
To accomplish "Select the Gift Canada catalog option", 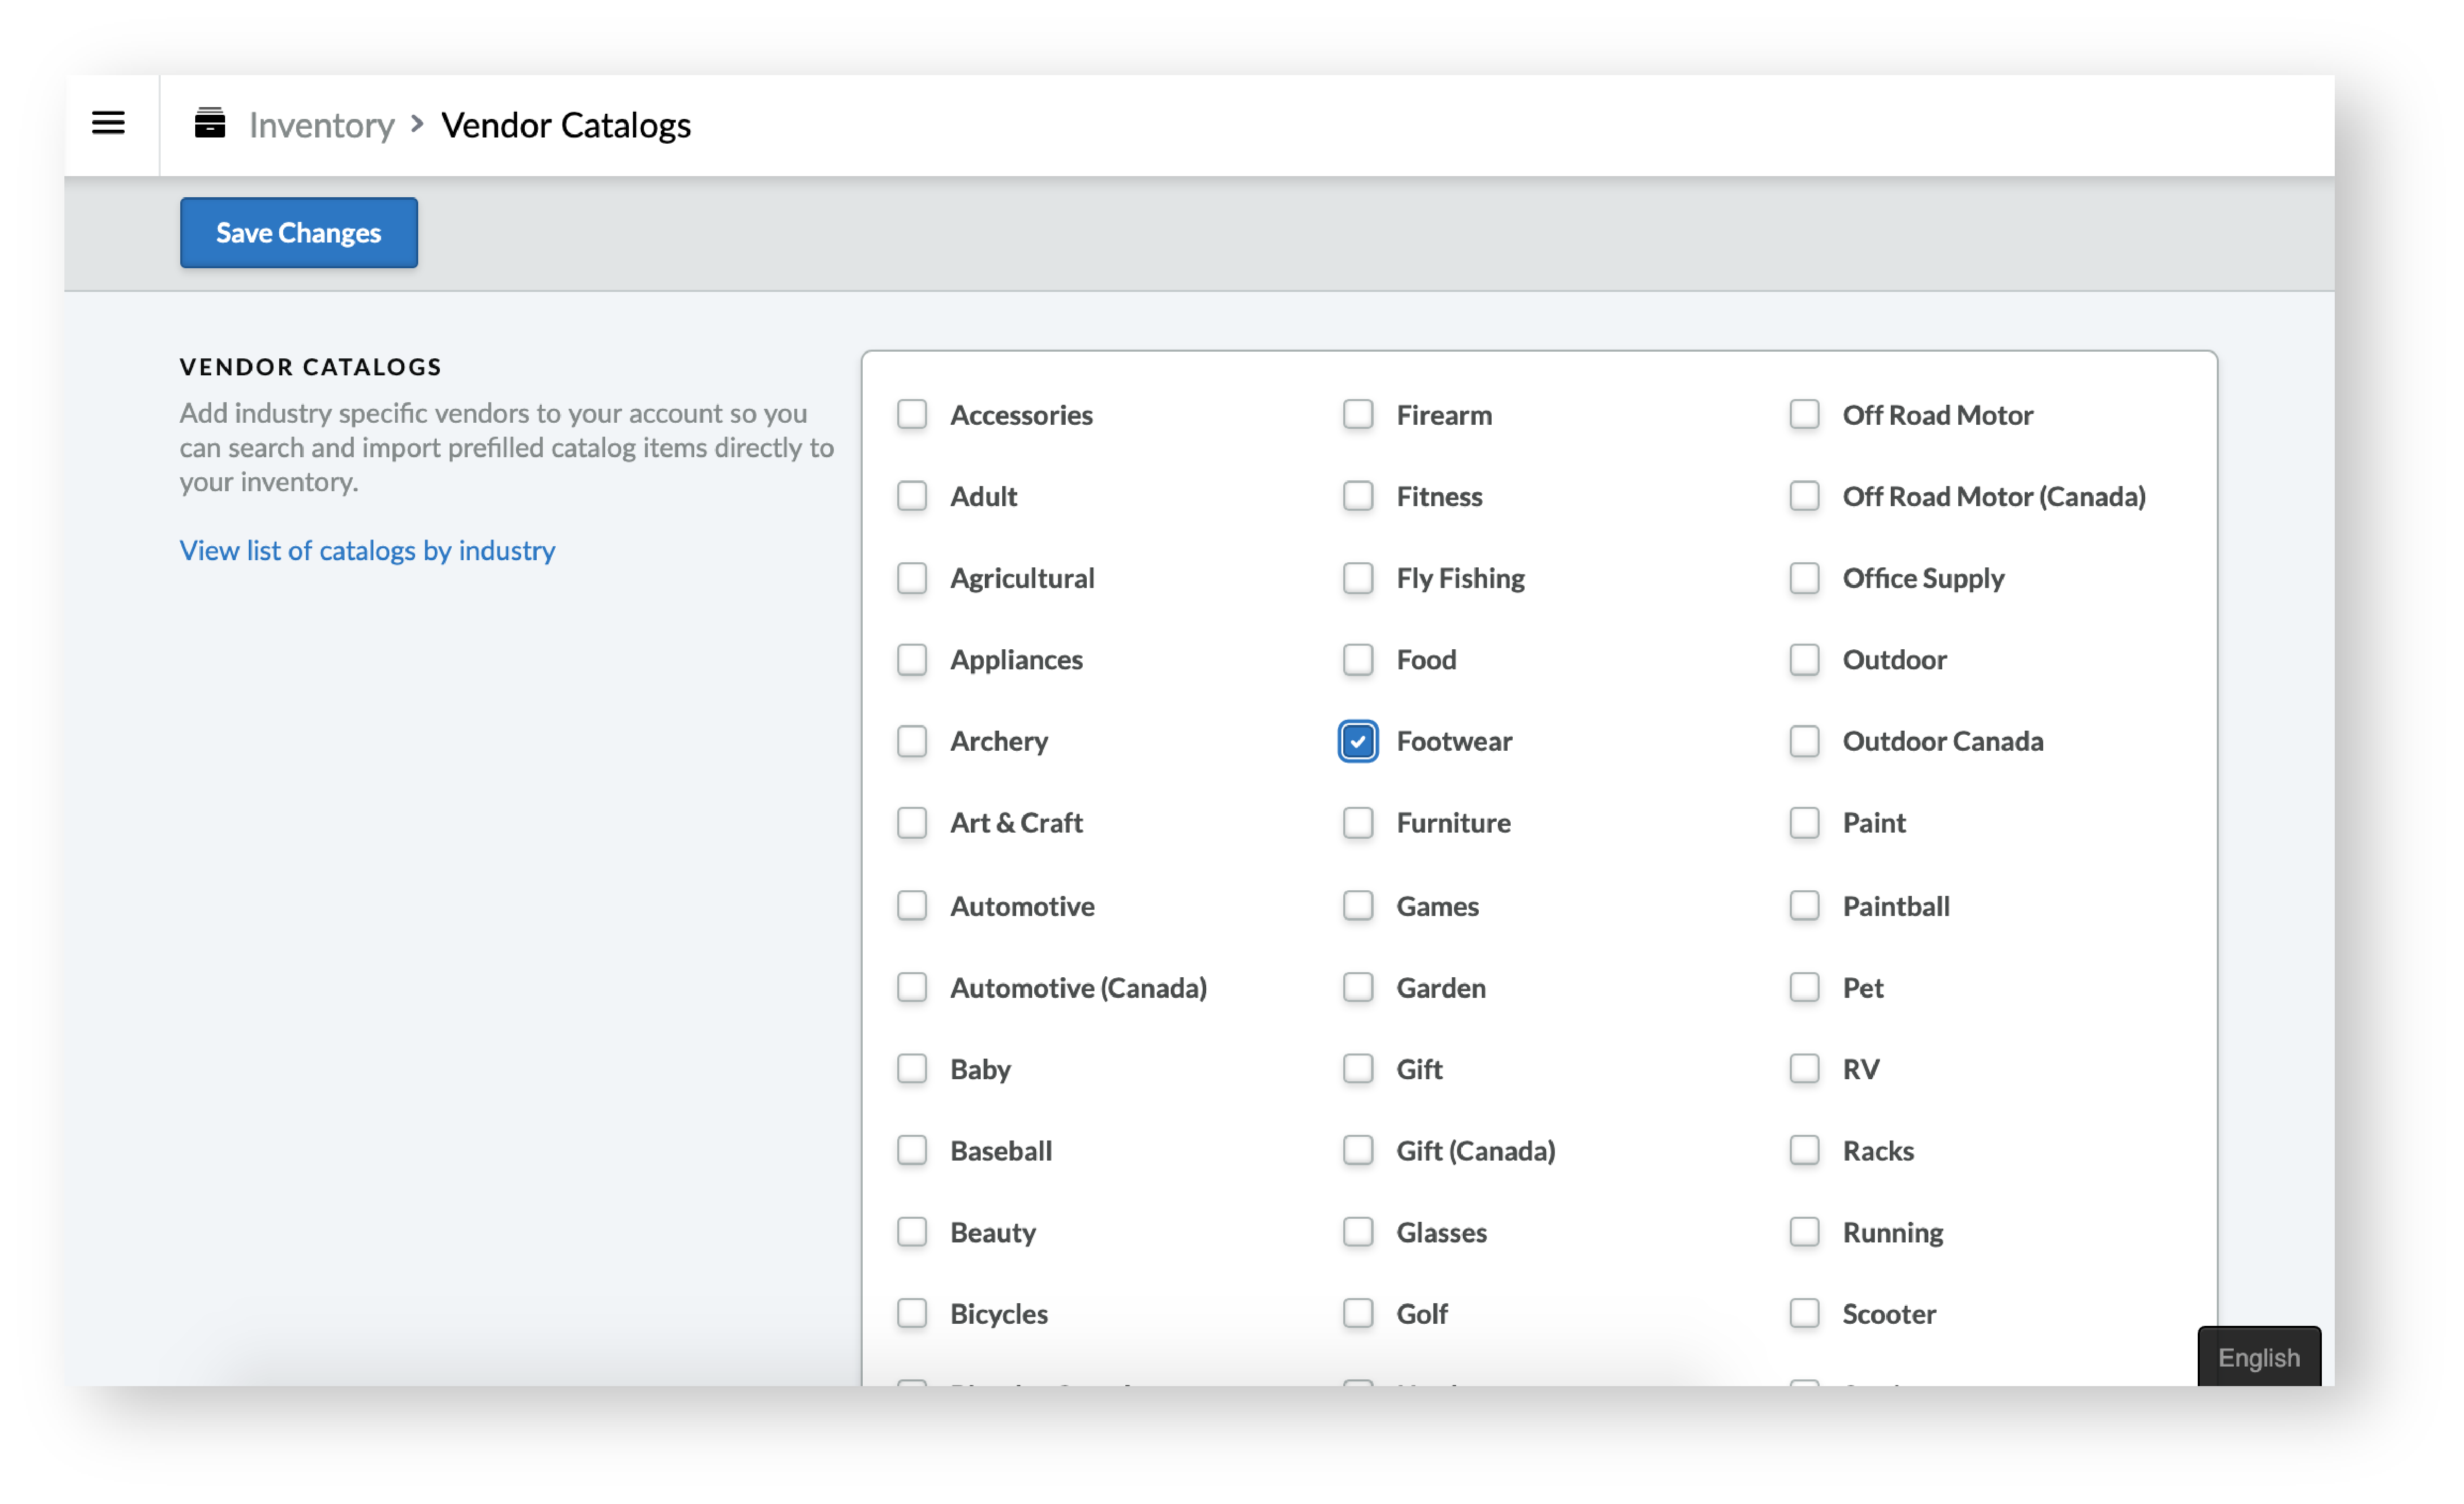I will point(1357,1150).
